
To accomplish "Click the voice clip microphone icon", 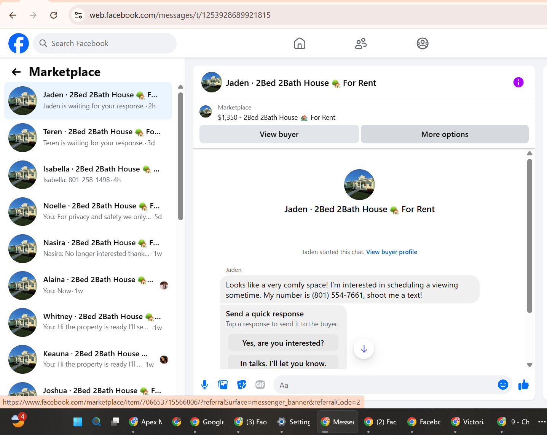I will pos(204,385).
